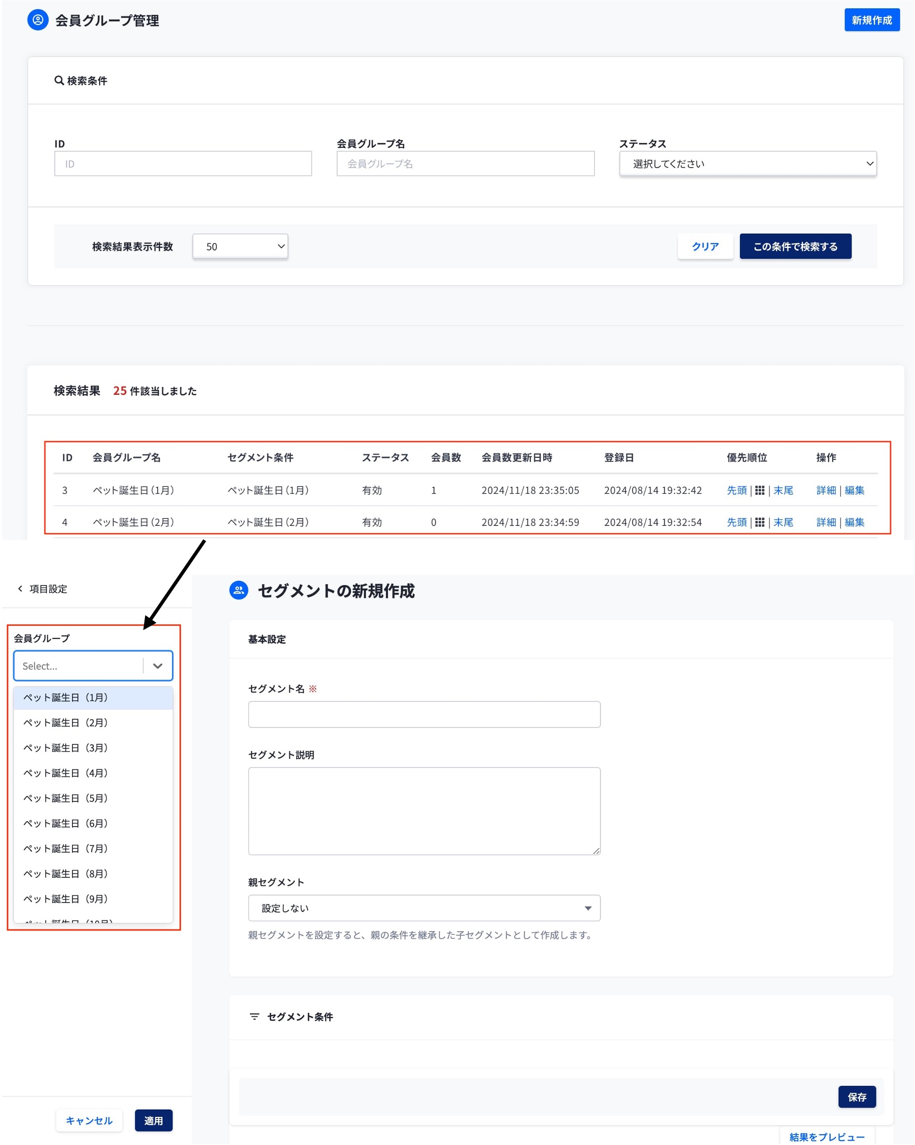915x1145 pixels.
Task: Click the member group management header icon
Action: coord(37,20)
